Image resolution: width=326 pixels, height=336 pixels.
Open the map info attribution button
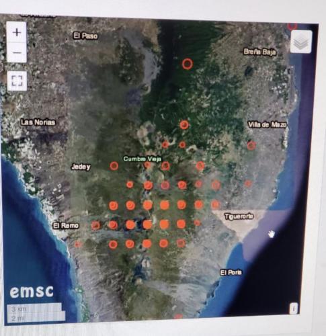[x=294, y=308]
